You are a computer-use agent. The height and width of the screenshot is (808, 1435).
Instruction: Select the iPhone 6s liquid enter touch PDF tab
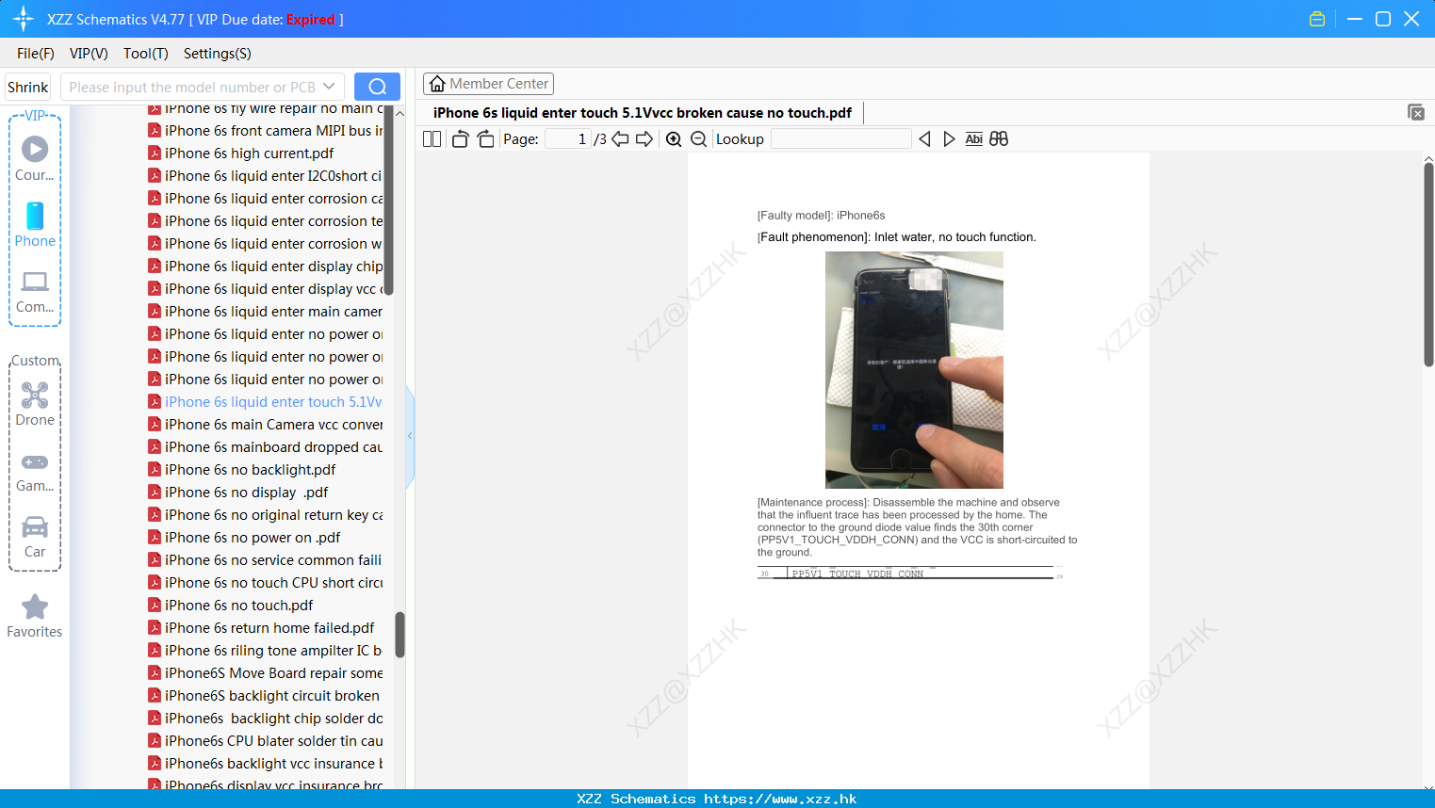point(643,113)
